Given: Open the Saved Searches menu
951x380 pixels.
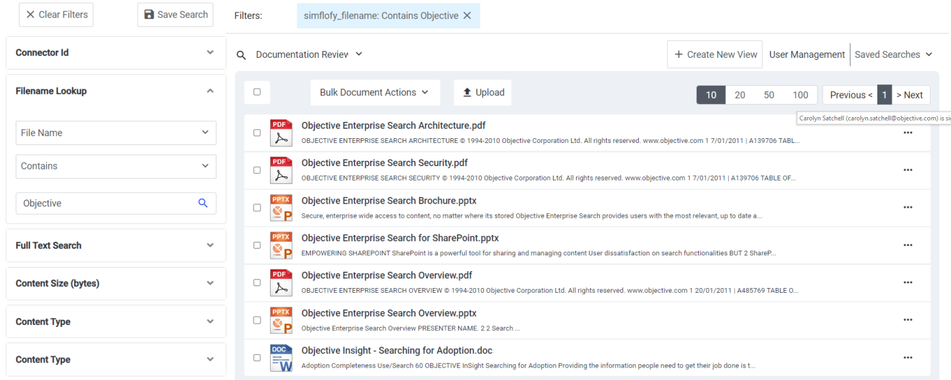Looking at the screenshot, I should point(893,54).
